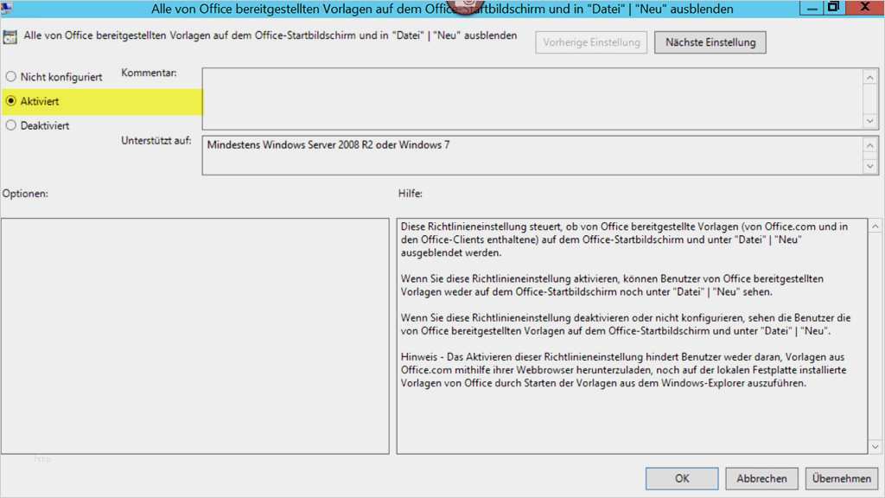Viewport: 885px width, 498px height.
Task: Click the Unterstützt auf text field
Action: click(x=532, y=156)
